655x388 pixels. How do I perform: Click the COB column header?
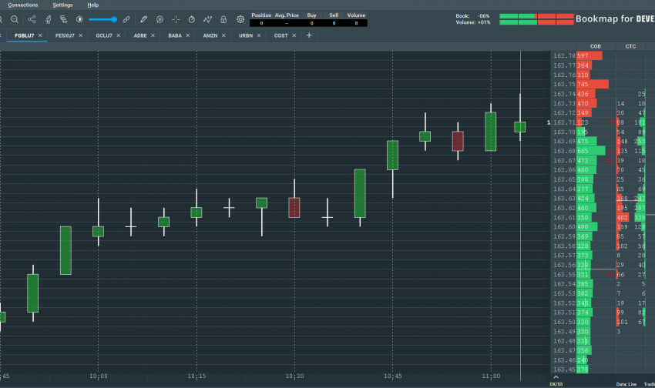596,46
